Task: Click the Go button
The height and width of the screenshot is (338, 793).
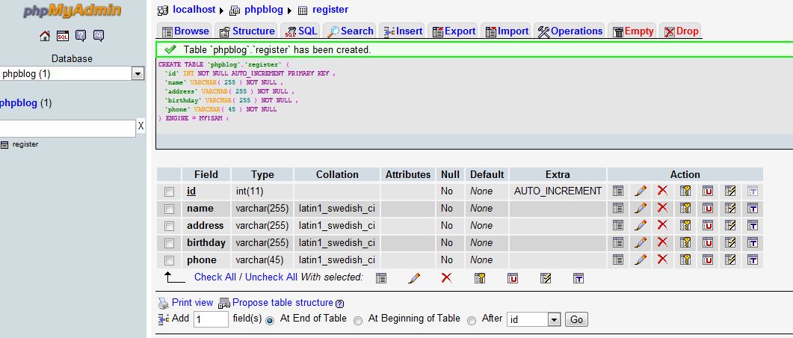Action: [576, 320]
